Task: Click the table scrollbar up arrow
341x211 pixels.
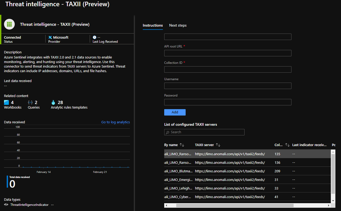Action: tap(333, 152)
